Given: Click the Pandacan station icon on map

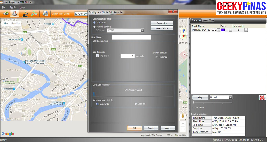Looking at the screenshot, I should click(x=14, y=89).
